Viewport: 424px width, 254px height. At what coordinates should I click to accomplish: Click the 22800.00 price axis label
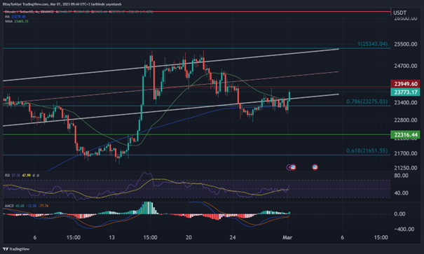pyautogui.click(x=405, y=120)
